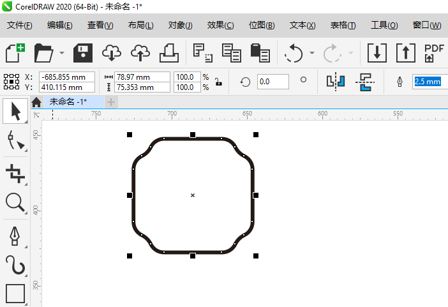Open the 编辑(E) menu

click(60, 25)
